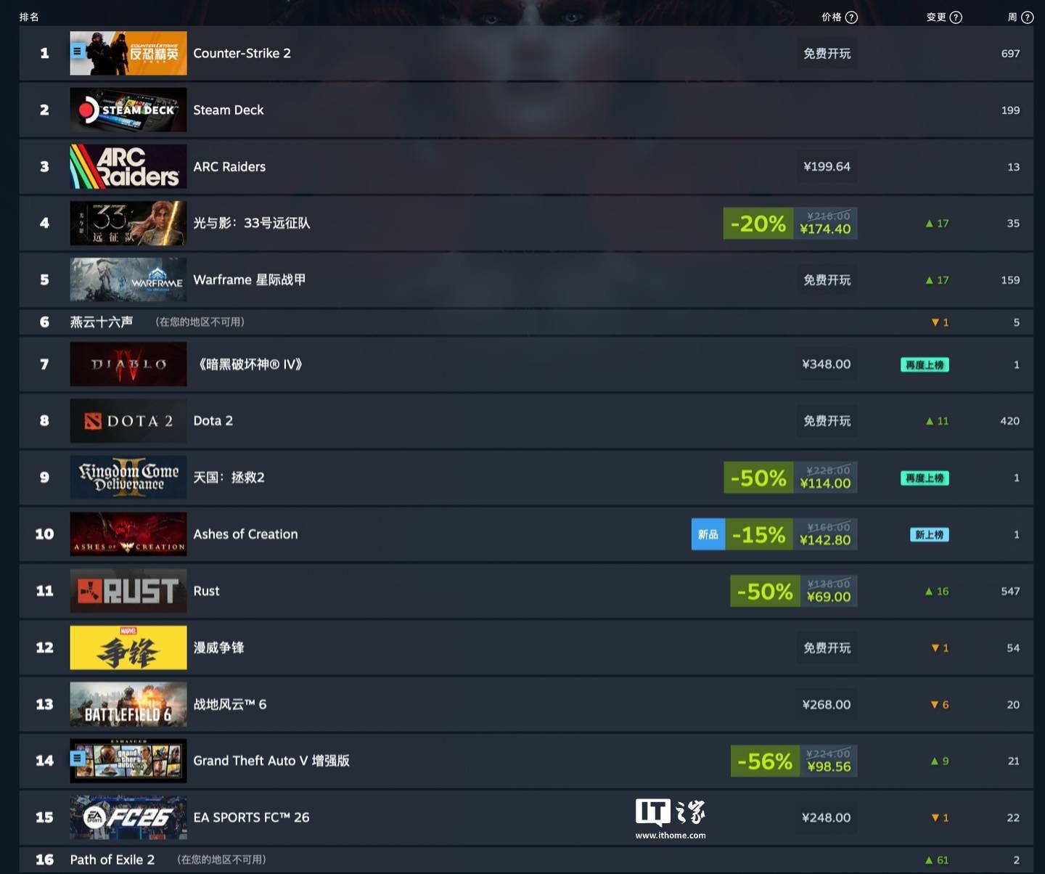The image size is (1045, 874).
Task: Click the 再度上榜 badge in 天国：拯救2 row
Action: click(x=925, y=478)
